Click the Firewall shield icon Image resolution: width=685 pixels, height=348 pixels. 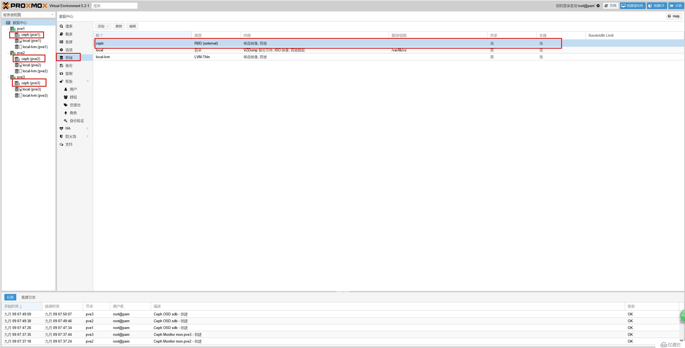pyautogui.click(x=61, y=136)
